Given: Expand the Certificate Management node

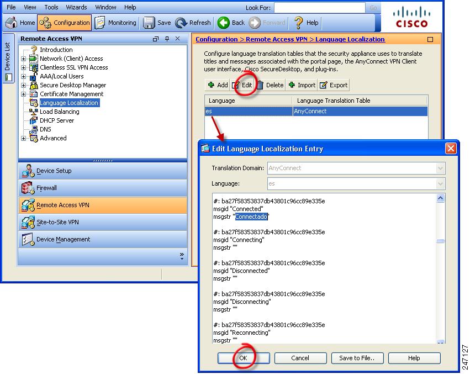Looking at the screenshot, I should coord(23,94).
